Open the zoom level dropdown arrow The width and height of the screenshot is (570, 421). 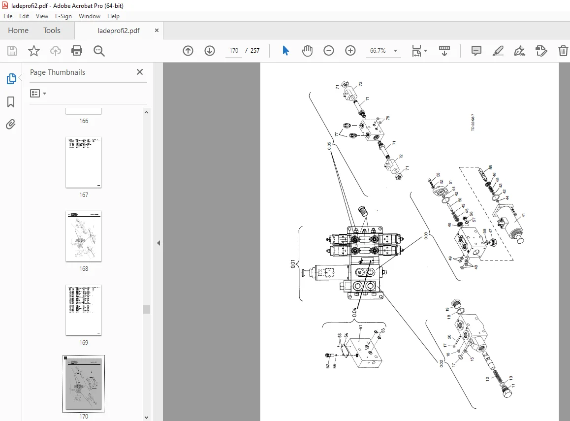(x=396, y=51)
